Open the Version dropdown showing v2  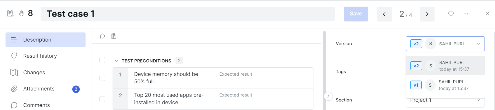(445, 44)
